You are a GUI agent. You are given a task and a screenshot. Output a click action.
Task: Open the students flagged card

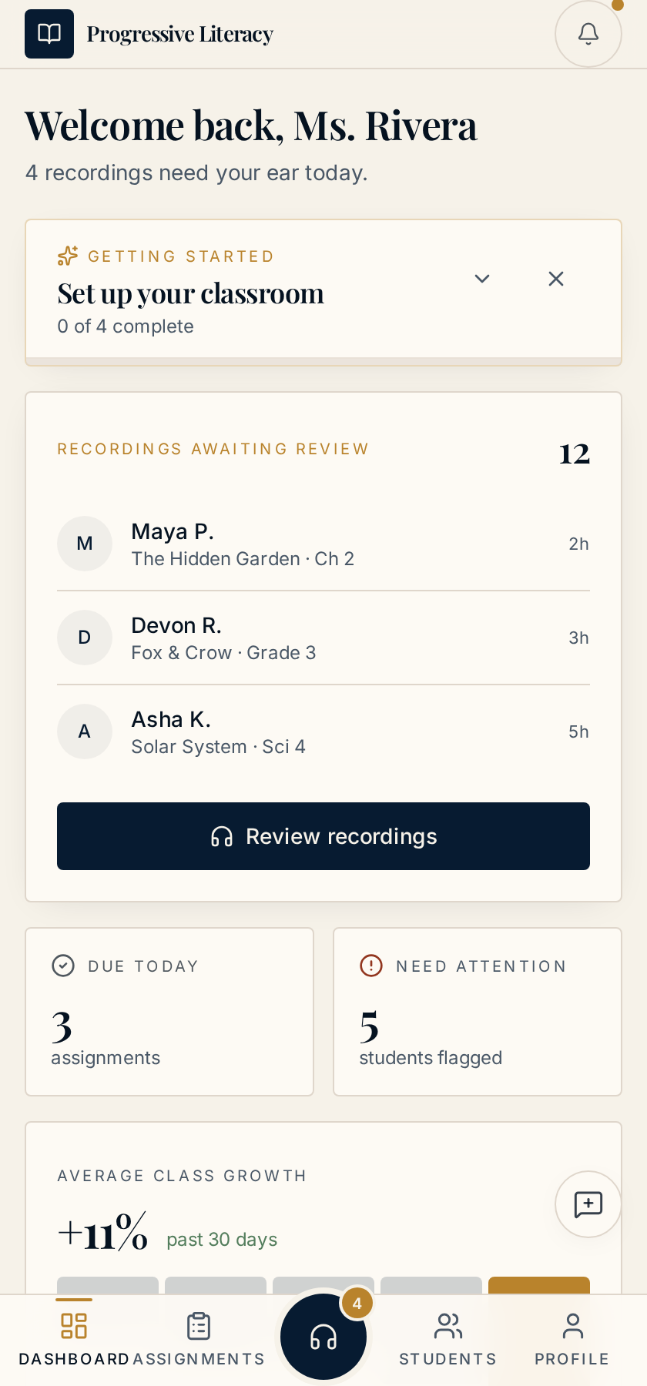[478, 1012]
